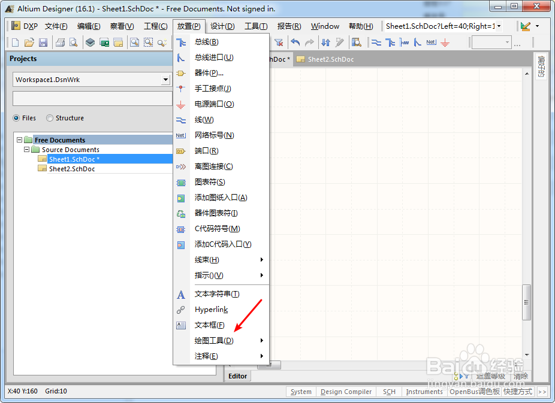The image size is (555, 403).
Task: Select Sheet2.SchDoc in the Projects tree
Action: pyautogui.click(x=72, y=169)
